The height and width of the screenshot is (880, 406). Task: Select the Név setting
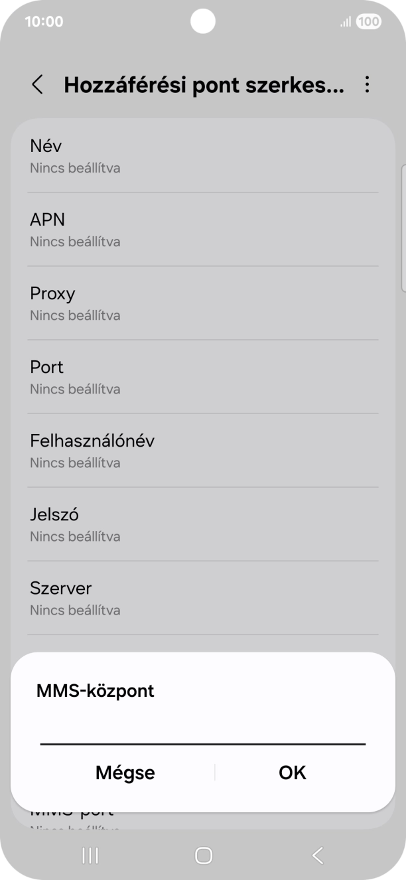click(203, 155)
